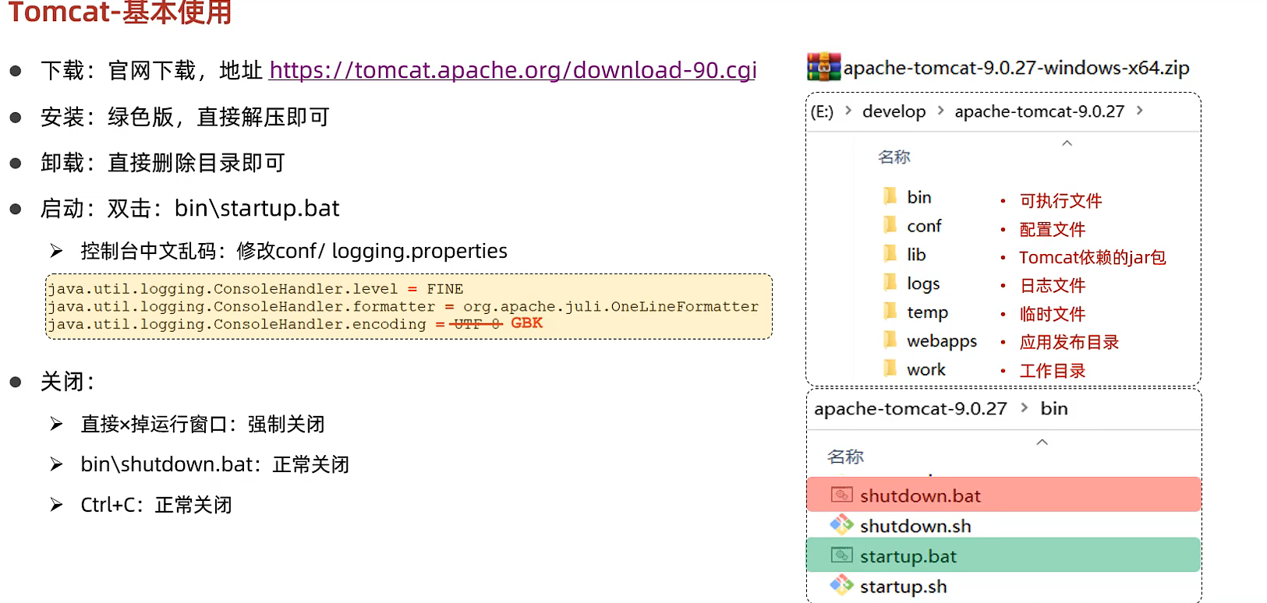Click the apache-tomcat-9.0.27-windows-x64.zip file name
This screenshot has width=1267, height=603.
pos(1016,68)
